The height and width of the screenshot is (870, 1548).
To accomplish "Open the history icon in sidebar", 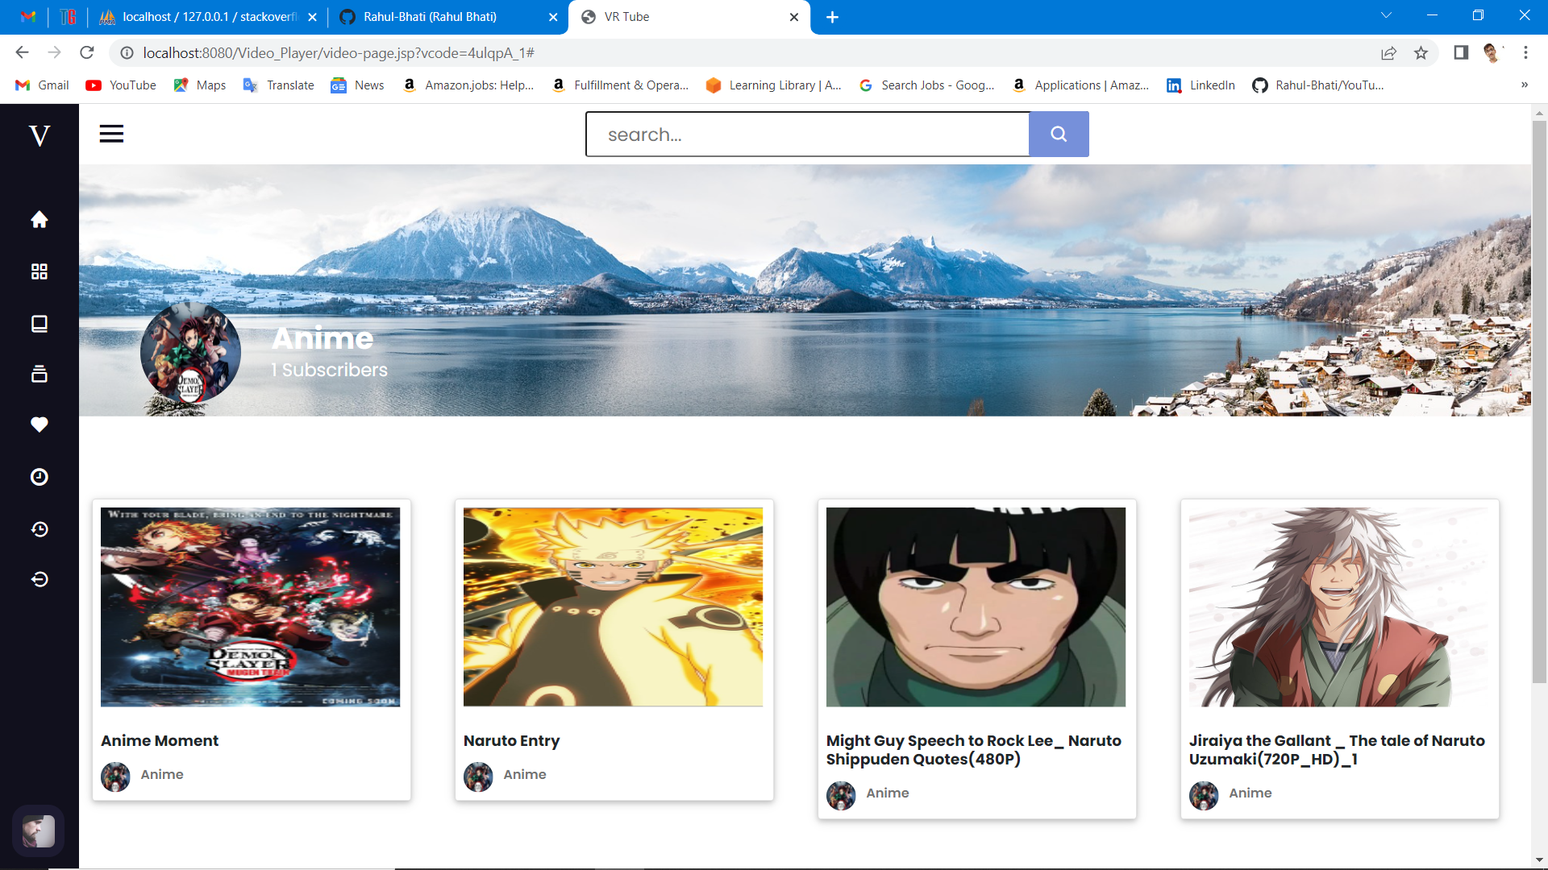I will (x=39, y=528).
